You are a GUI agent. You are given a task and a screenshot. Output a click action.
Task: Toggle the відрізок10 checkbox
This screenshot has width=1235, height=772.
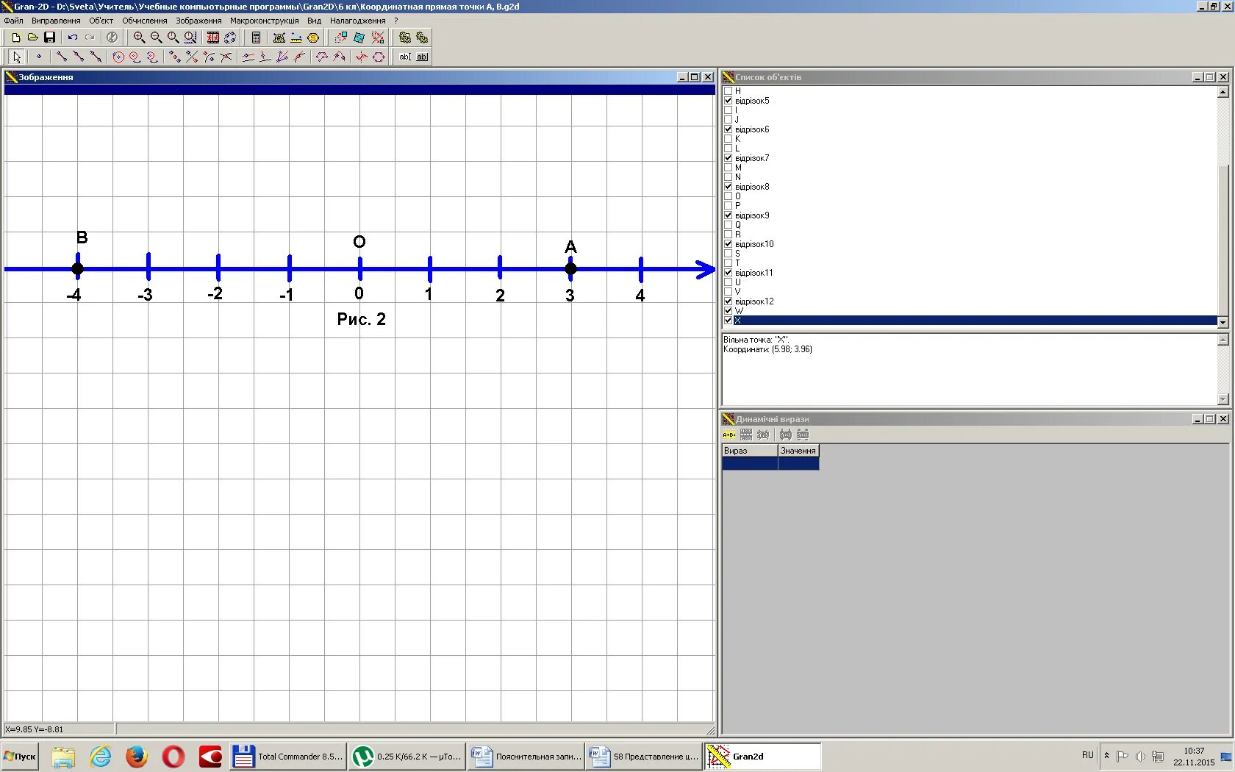(729, 244)
